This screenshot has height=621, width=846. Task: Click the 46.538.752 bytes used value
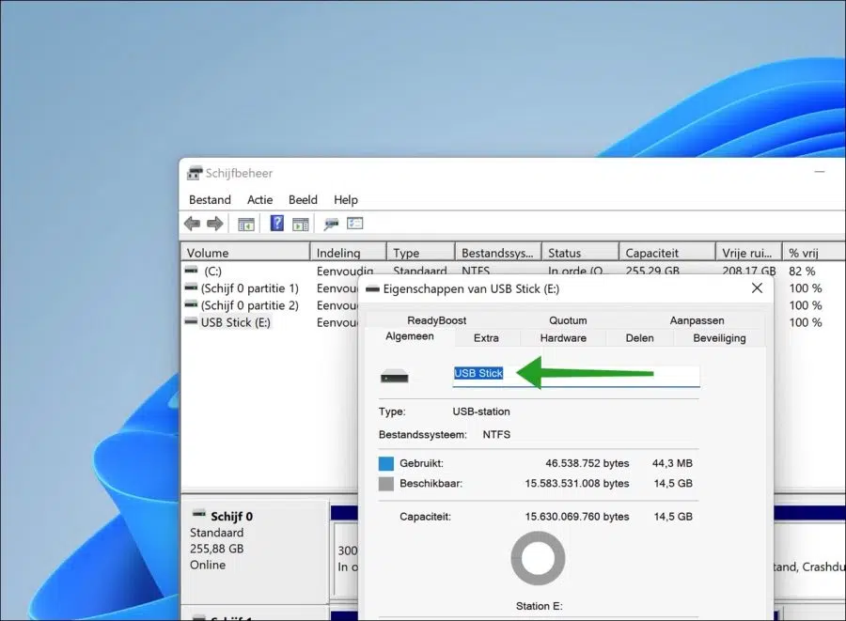[x=587, y=463]
